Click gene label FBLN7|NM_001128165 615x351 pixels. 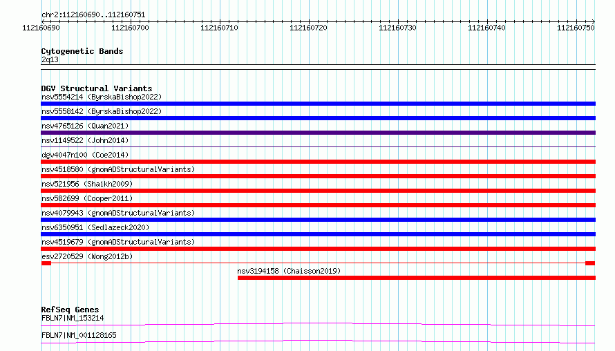[79, 335]
